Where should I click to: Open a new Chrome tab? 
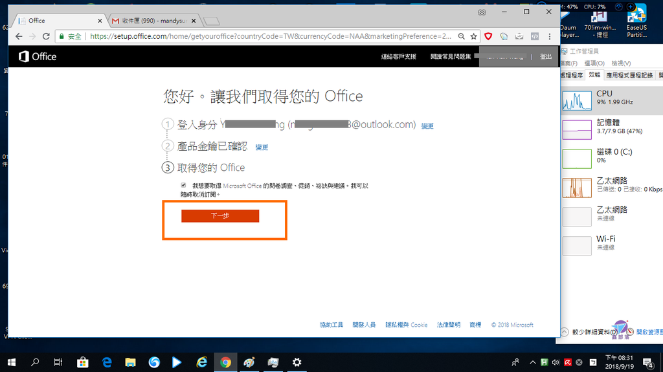tap(212, 21)
